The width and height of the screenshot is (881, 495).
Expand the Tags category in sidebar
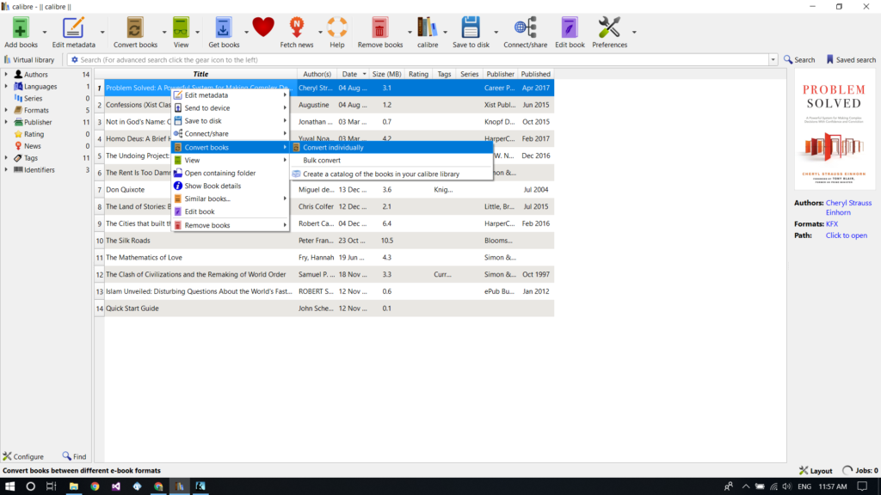(6, 158)
